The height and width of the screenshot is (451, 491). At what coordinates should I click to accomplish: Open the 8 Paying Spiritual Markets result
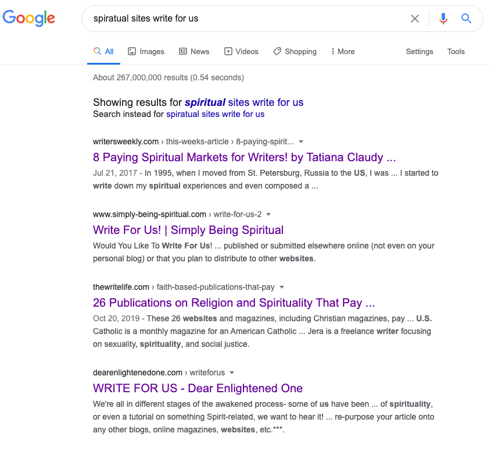tap(244, 157)
